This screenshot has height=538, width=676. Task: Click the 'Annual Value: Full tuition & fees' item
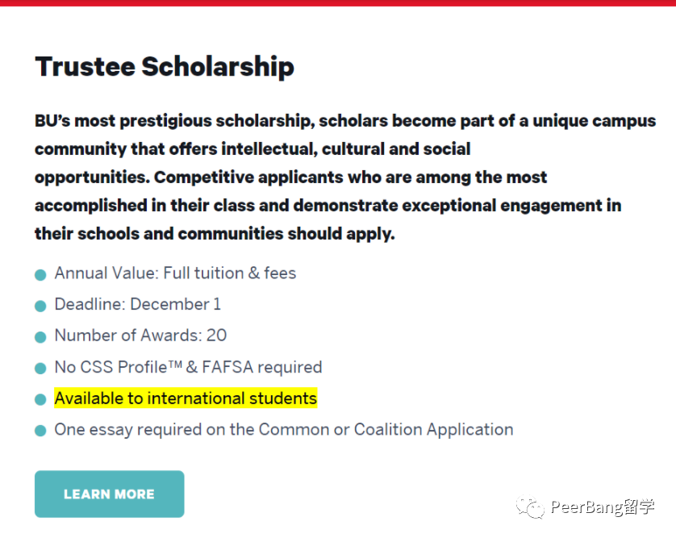175,273
